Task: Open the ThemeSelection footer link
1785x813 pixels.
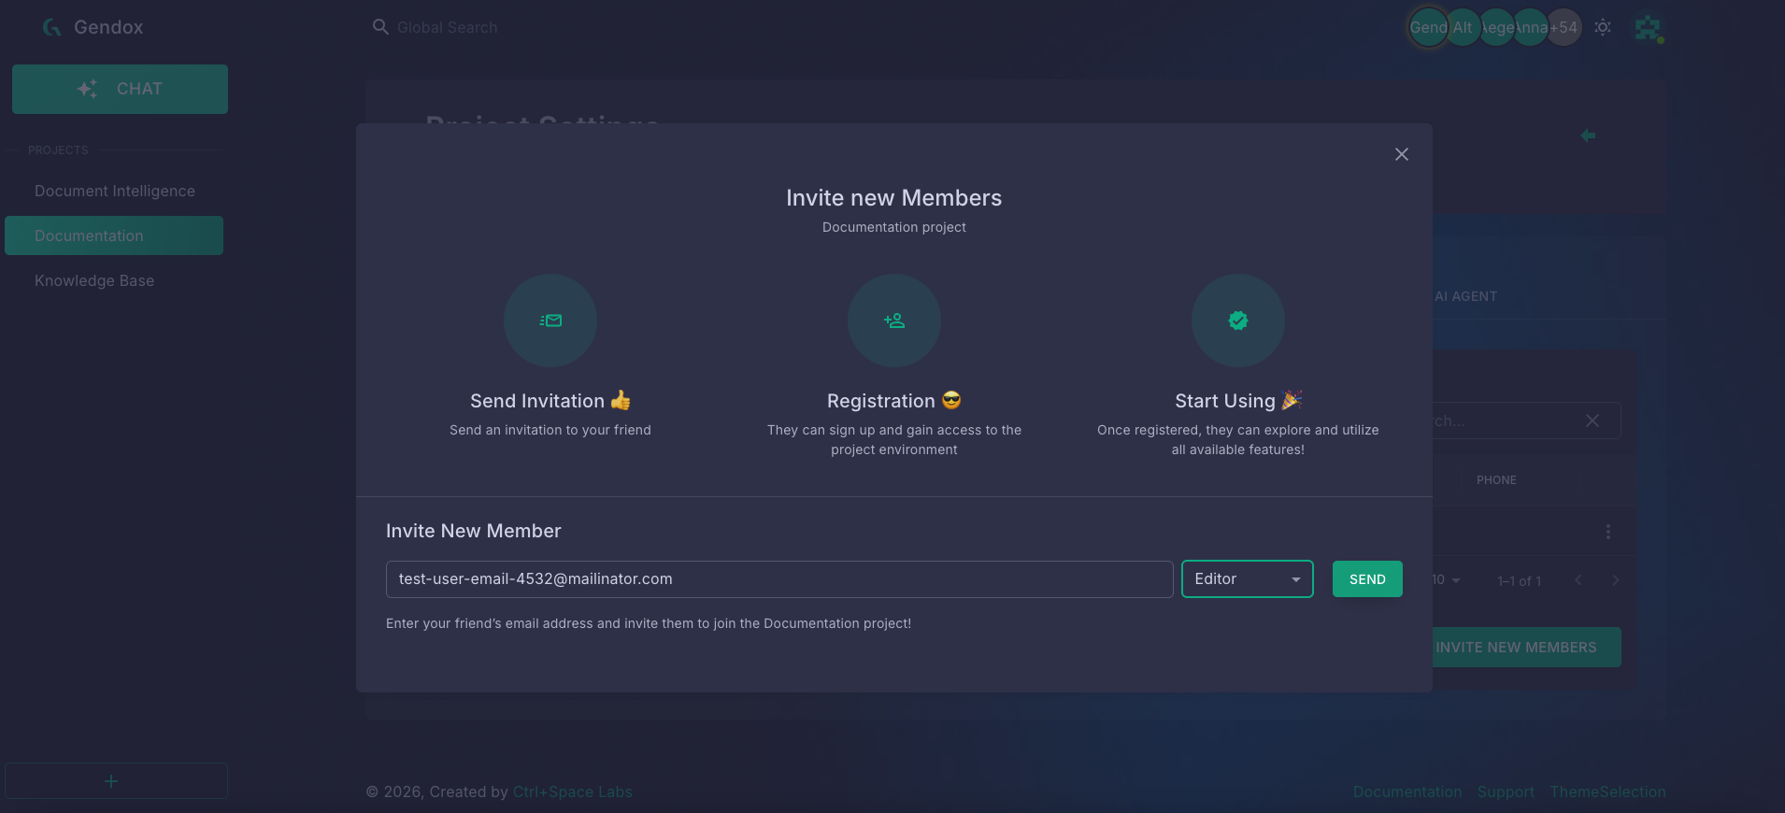Action: [1607, 792]
